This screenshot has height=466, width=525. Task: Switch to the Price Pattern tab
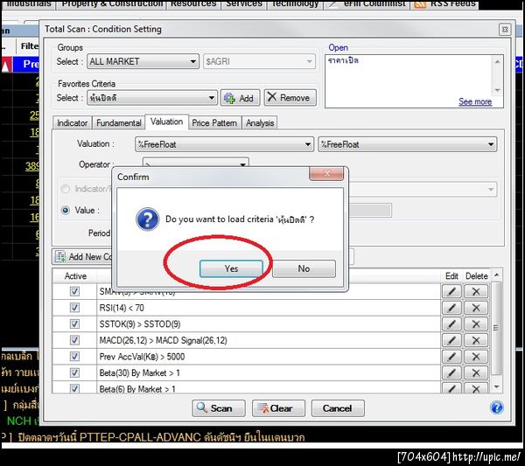[x=214, y=123]
